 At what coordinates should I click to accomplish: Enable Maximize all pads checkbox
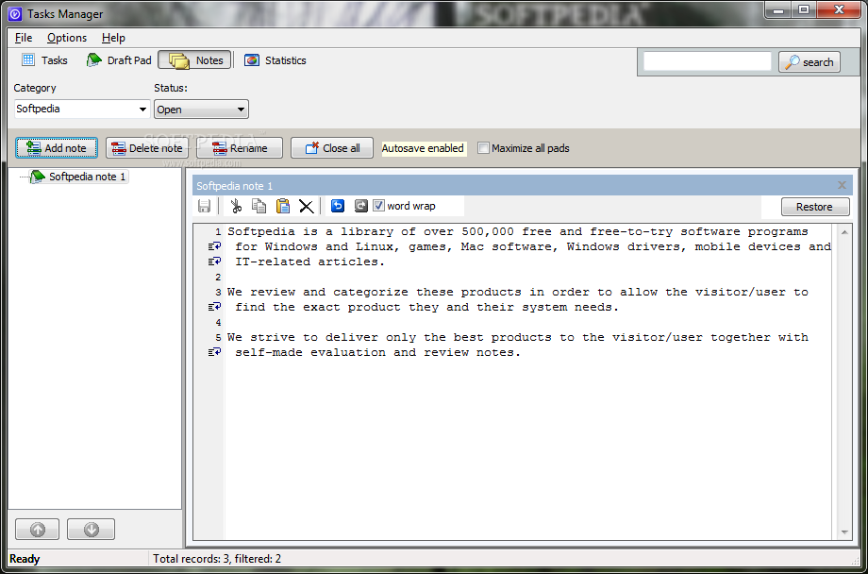click(x=483, y=148)
